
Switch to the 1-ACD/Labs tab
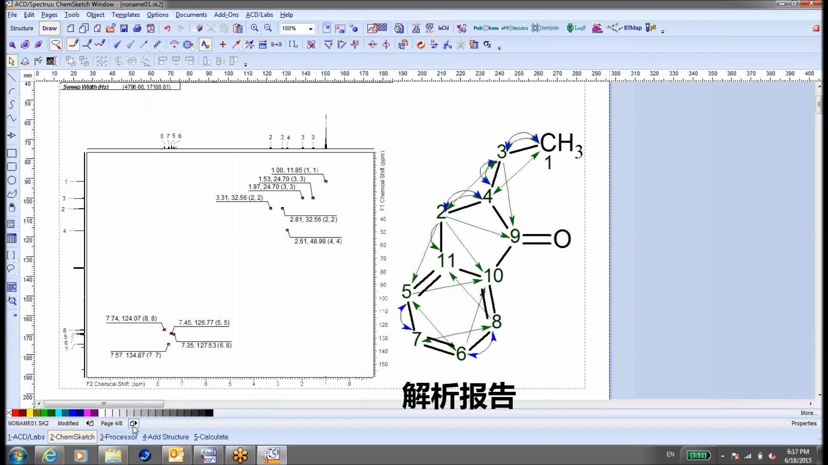tap(26, 437)
